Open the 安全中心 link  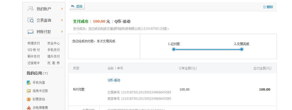[54, 43]
